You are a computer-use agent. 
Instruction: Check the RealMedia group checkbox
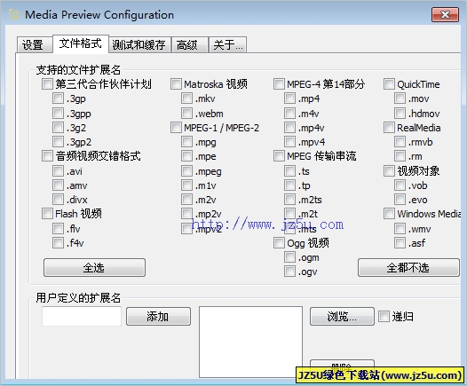tap(389, 128)
